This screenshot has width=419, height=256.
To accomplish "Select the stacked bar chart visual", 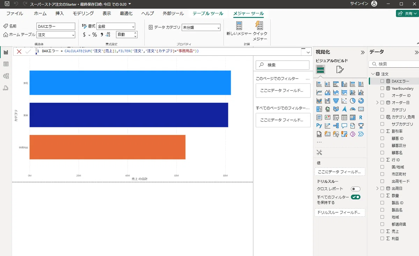I will click(319, 84).
